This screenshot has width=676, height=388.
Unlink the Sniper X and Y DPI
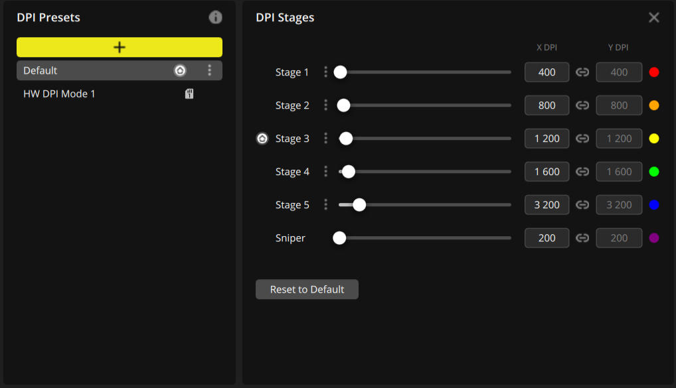[582, 238]
